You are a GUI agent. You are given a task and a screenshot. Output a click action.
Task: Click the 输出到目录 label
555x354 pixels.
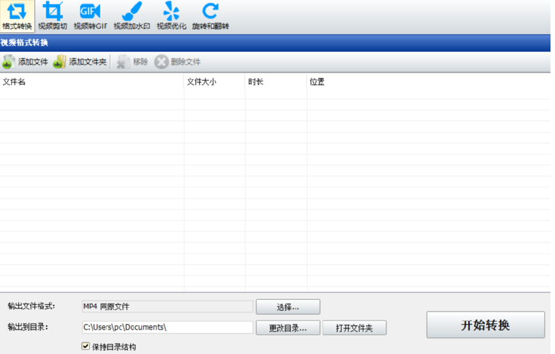[28, 327]
